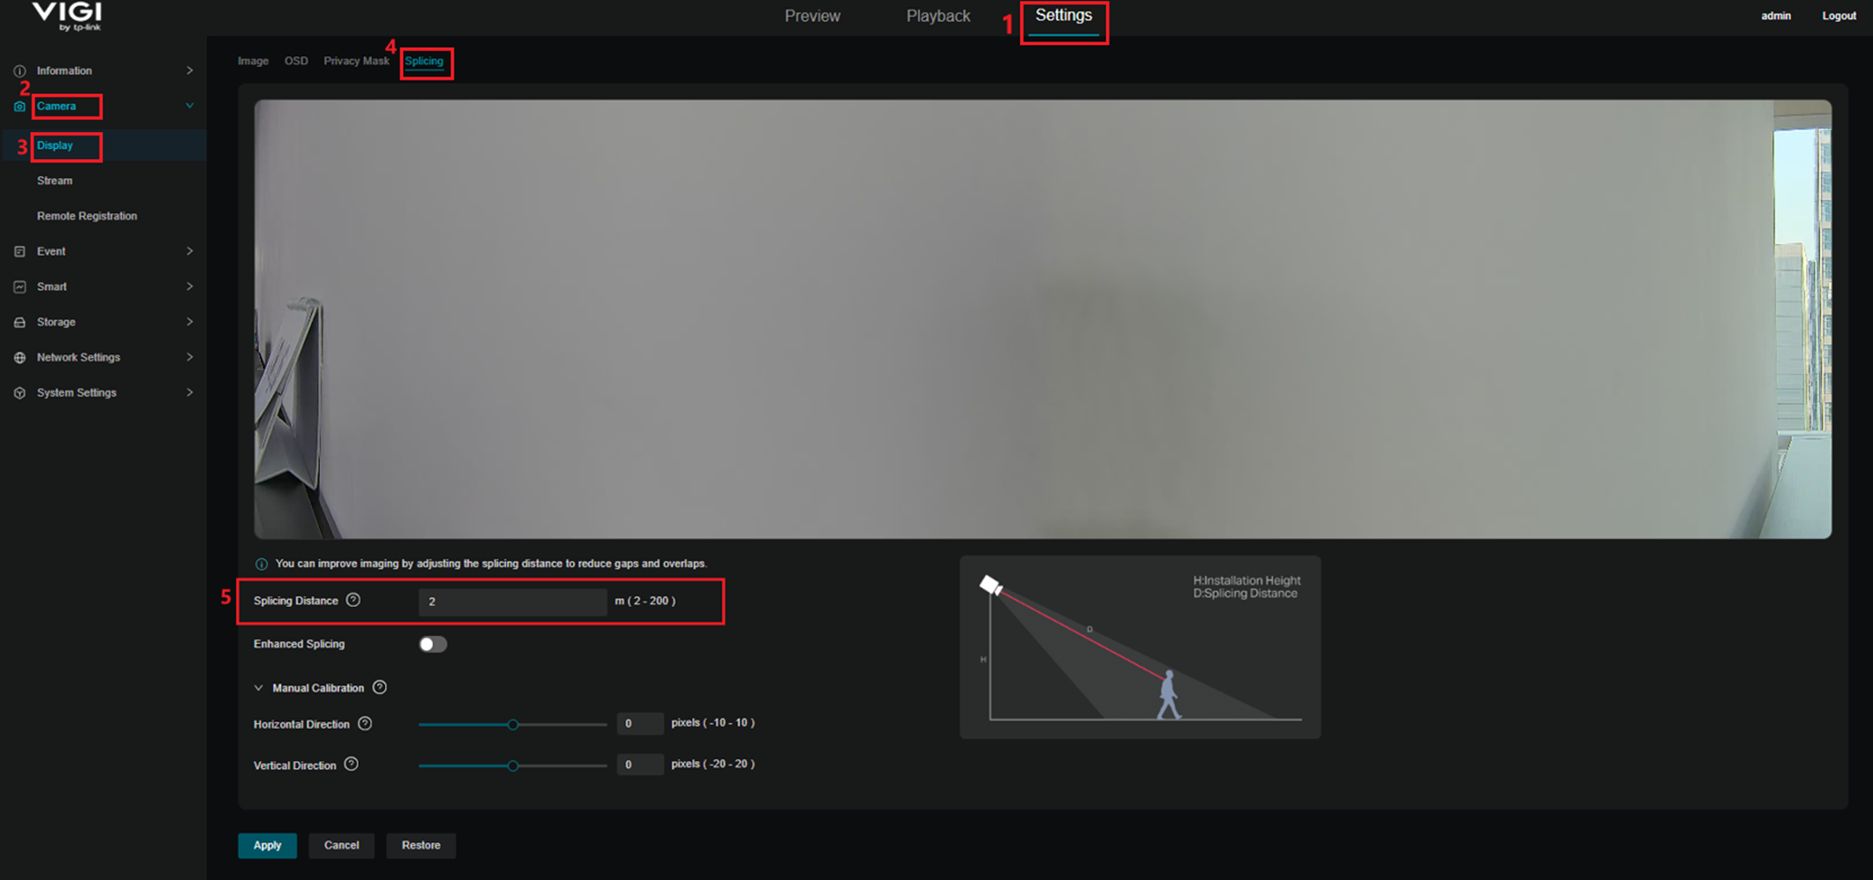
Task: Switch to the Privacy Mask tab
Action: tap(356, 61)
